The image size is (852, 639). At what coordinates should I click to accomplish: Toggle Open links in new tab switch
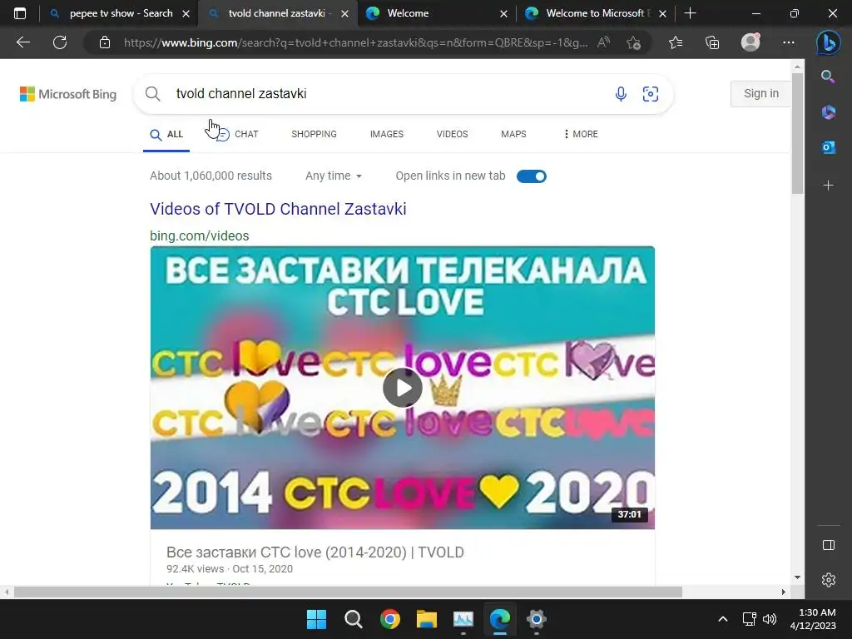coord(532,176)
